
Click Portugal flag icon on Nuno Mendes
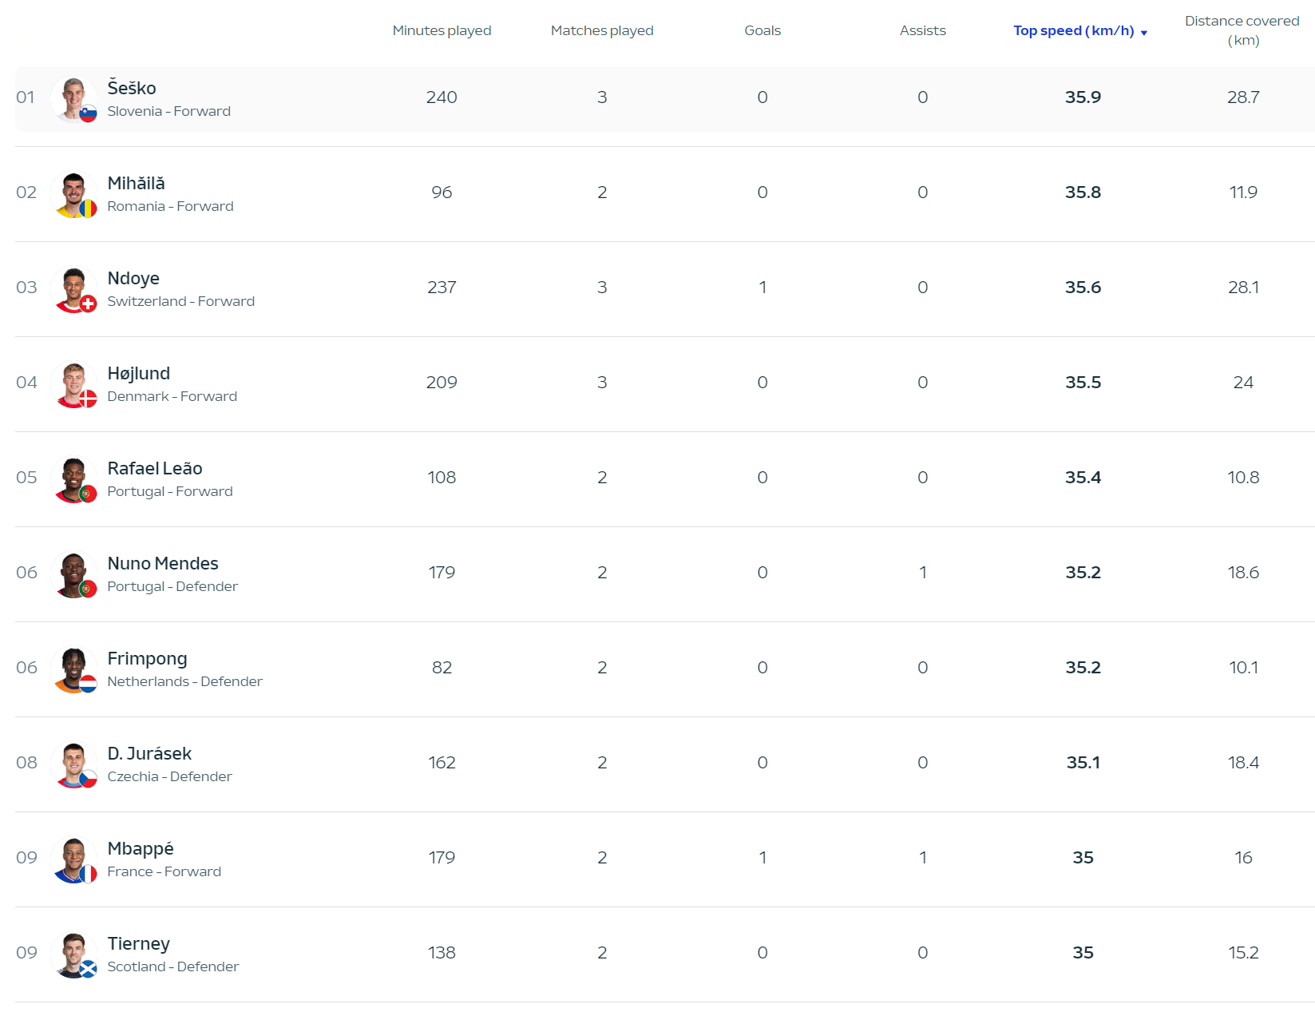pyautogui.click(x=88, y=589)
